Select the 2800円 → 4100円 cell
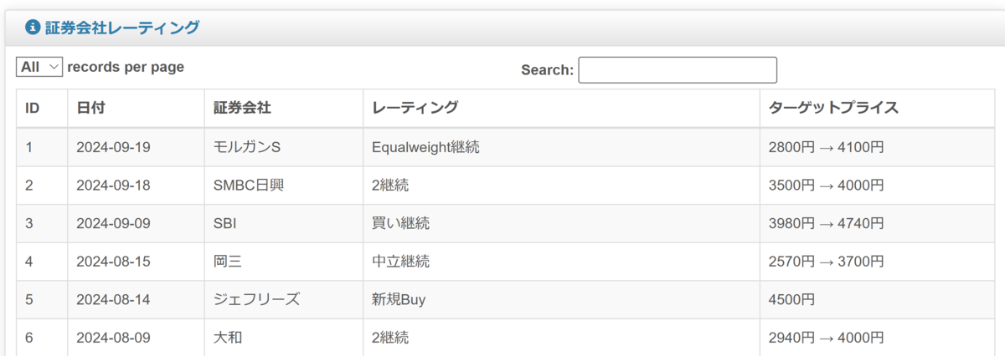Image resolution: width=1005 pixels, height=356 pixels. [x=878, y=147]
